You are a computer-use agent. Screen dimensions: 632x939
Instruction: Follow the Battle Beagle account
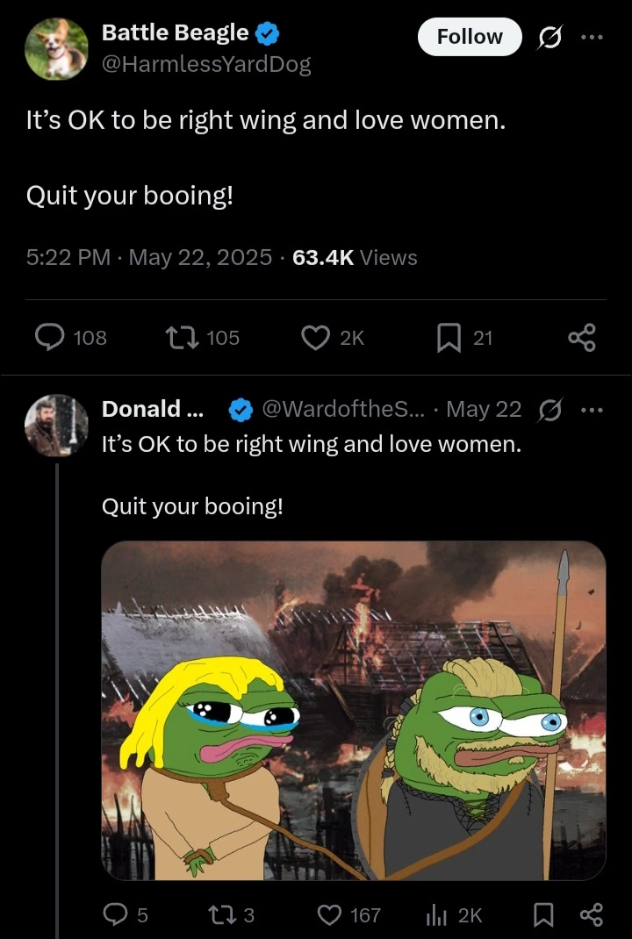pyautogui.click(x=470, y=37)
